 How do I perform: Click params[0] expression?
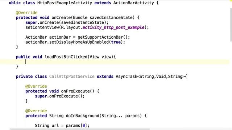pos(76,126)
